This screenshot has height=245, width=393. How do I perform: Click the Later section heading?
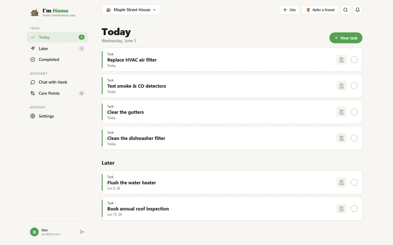108,163
